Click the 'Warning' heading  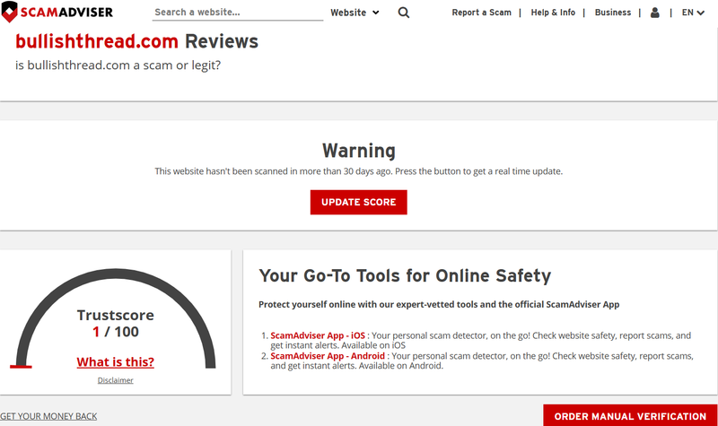[x=358, y=151]
